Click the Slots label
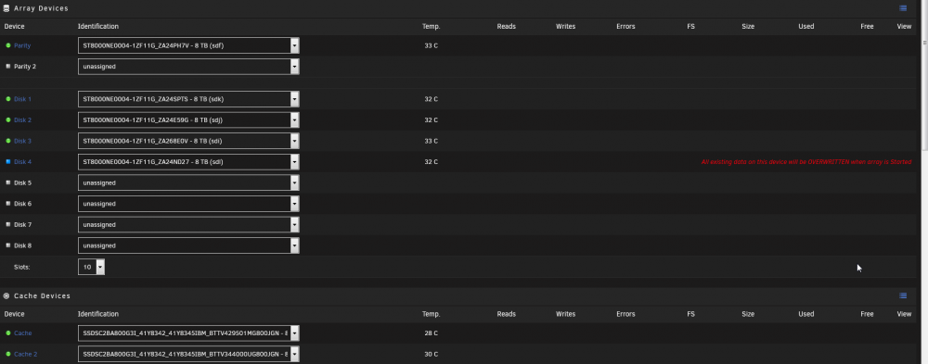This screenshot has height=364, width=928. pos(22,267)
